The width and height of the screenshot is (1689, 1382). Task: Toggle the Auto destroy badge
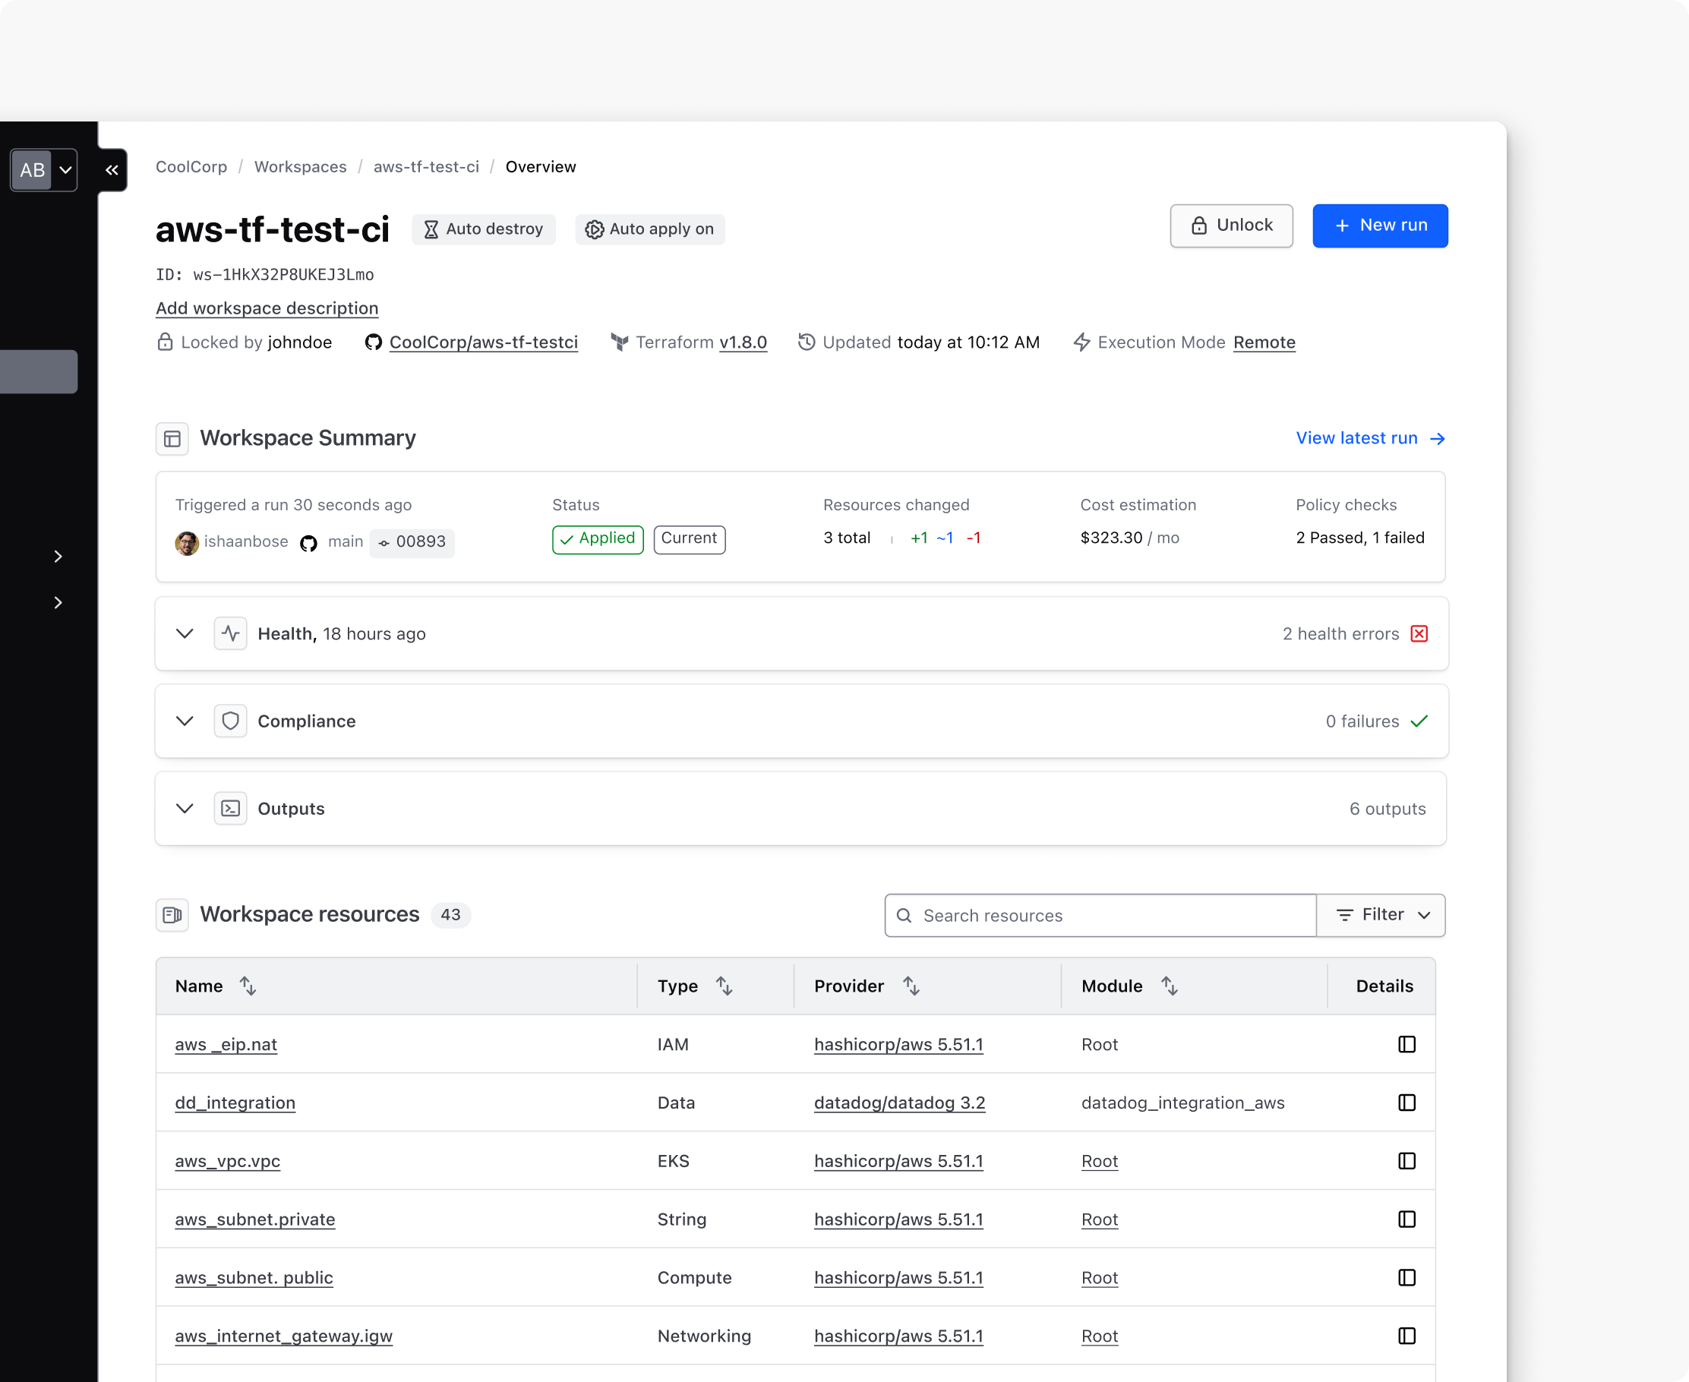(x=483, y=229)
